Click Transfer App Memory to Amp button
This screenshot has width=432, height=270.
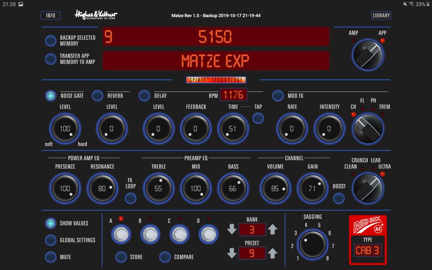tap(51, 59)
